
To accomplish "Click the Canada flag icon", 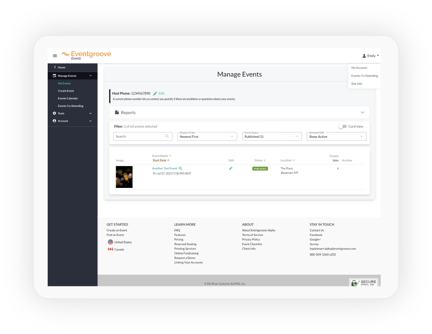I will (x=110, y=249).
